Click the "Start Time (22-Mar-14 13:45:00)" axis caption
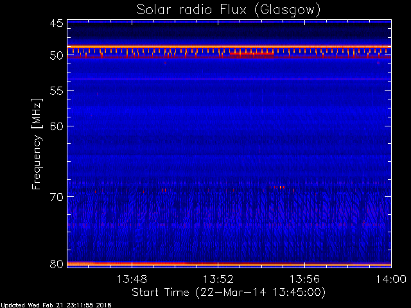This screenshot has height=308, width=411. coord(228,292)
